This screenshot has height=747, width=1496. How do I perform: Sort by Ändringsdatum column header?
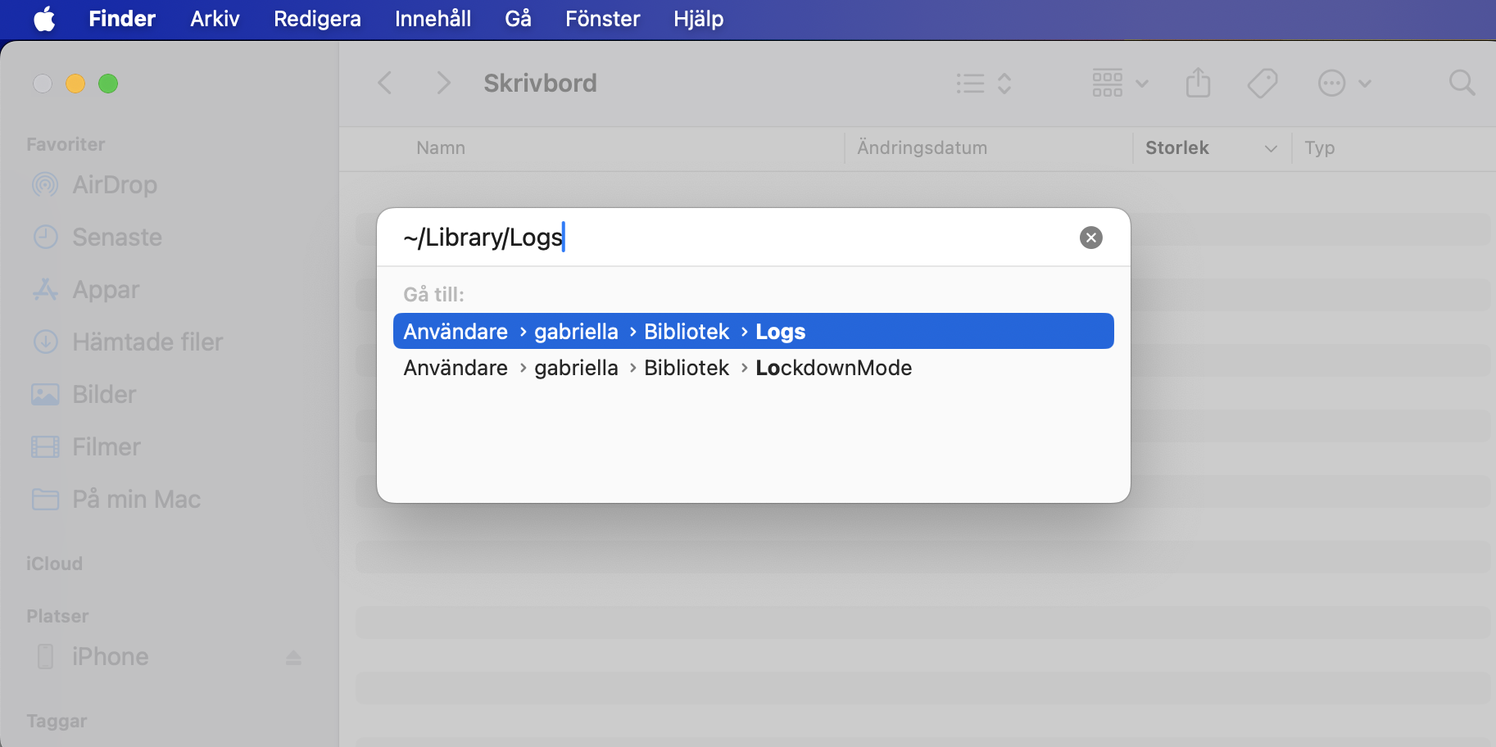click(x=922, y=148)
